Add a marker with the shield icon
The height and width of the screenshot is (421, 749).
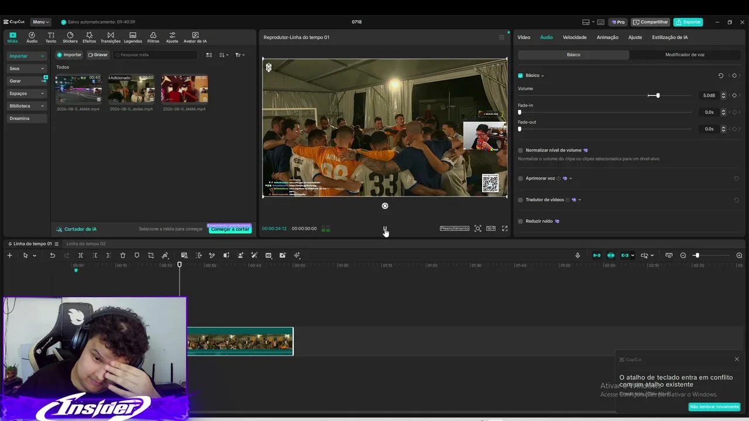click(x=137, y=256)
